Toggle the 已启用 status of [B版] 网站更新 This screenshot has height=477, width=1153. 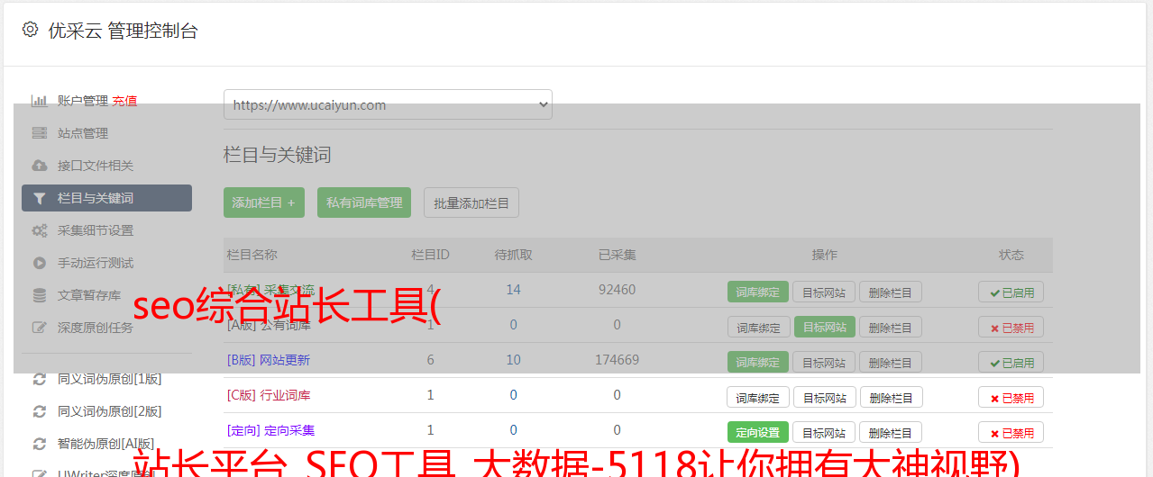coord(1011,362)
